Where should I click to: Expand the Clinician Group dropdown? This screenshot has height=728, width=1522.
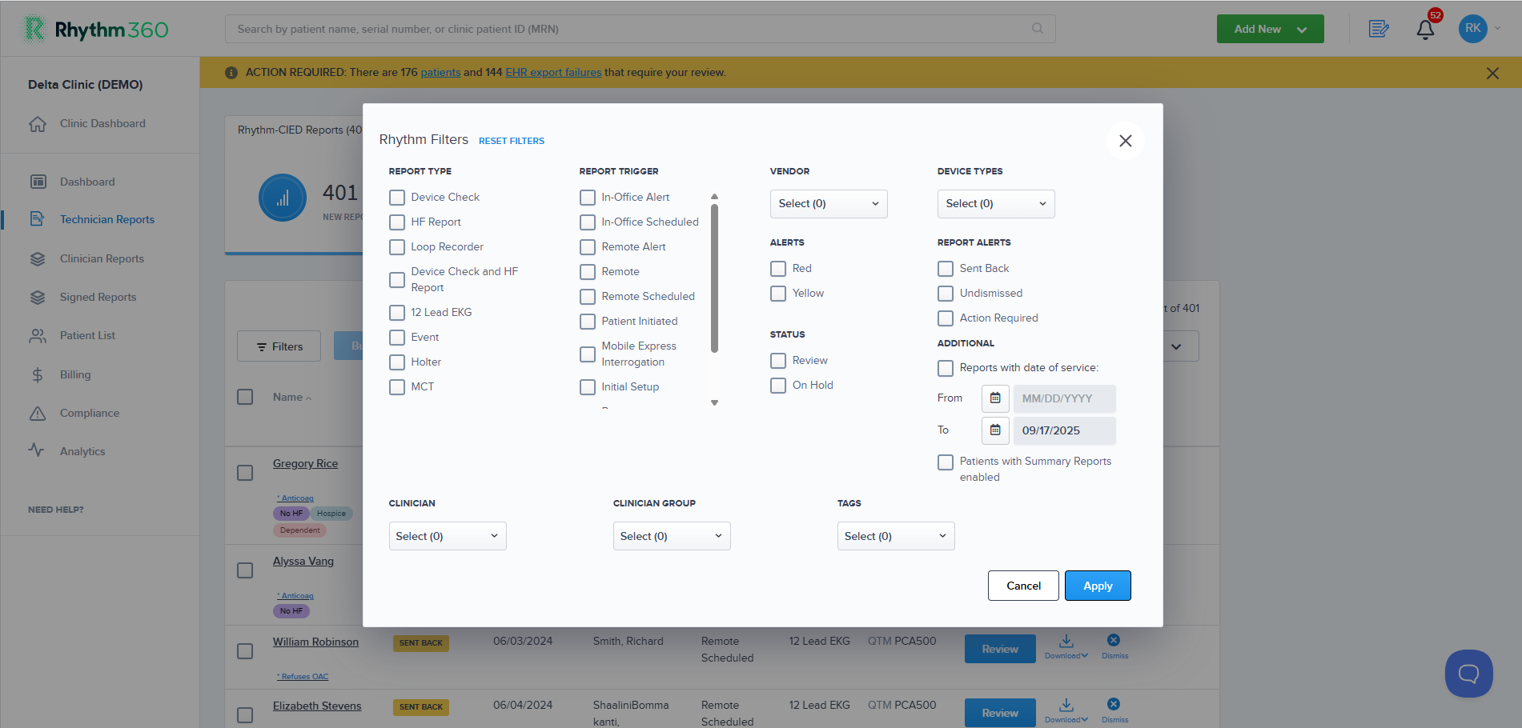(x=672, y=536)
